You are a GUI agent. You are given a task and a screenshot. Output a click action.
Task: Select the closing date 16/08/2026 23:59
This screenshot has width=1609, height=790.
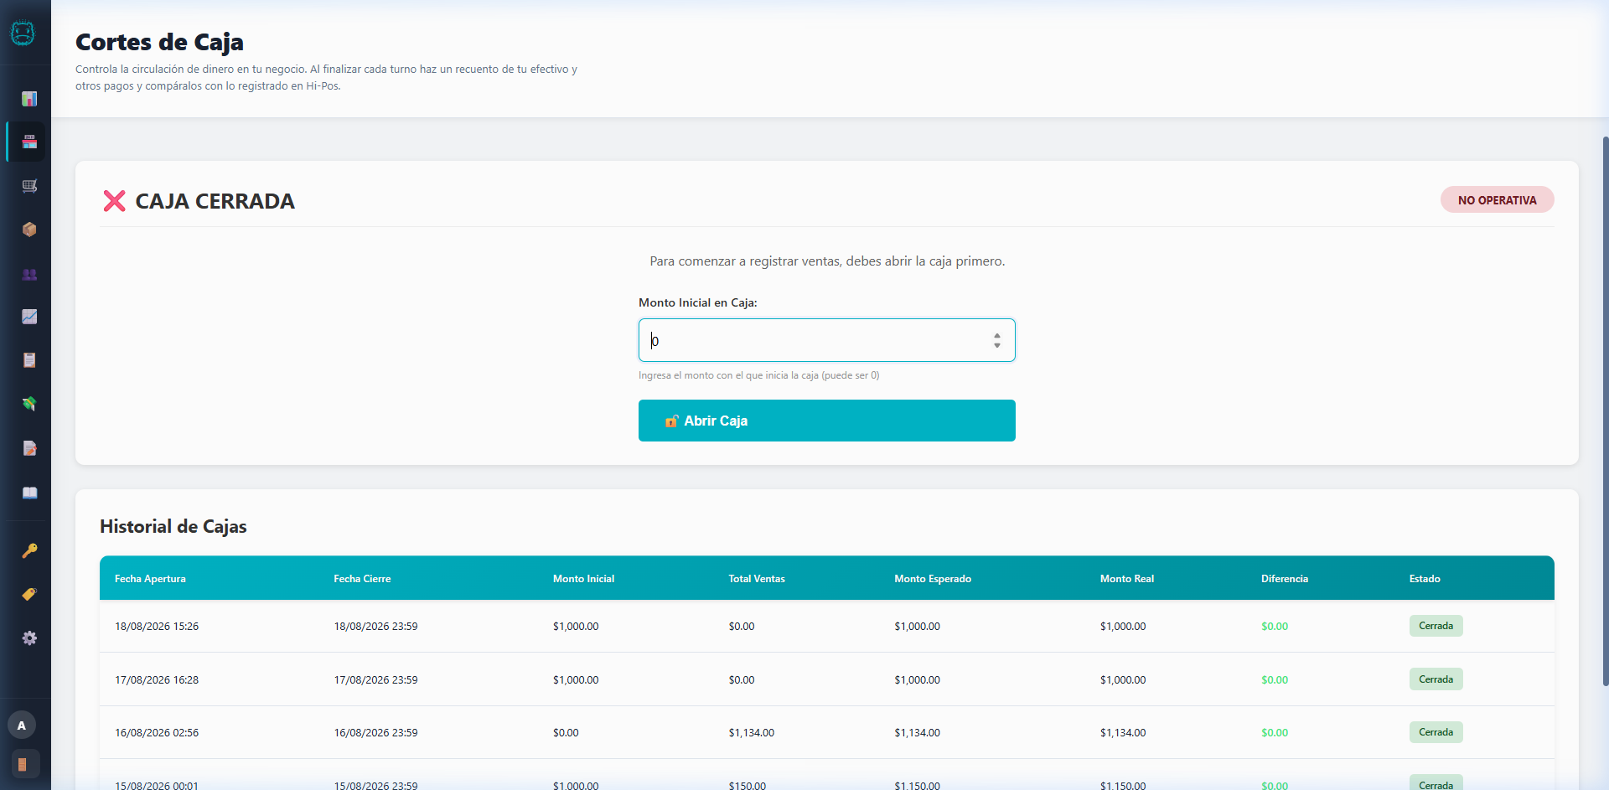coord(375,733)
